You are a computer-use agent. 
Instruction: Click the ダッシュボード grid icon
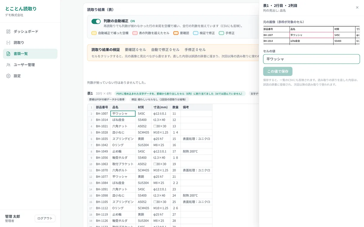click(x=8, y=31)
